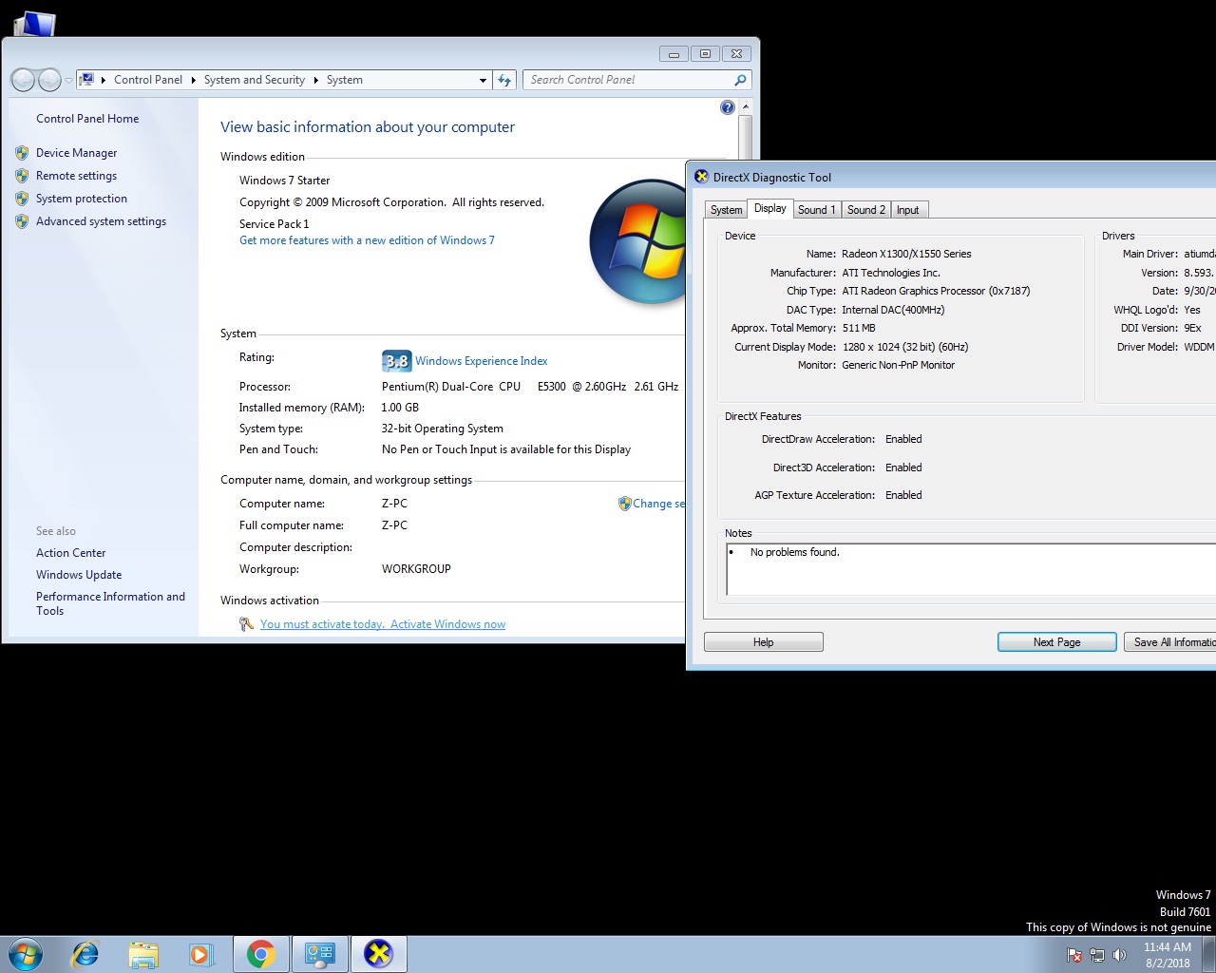Click System in the address breadcrumb
Viewport: 1216px width, 973px height.
[345, 80]
